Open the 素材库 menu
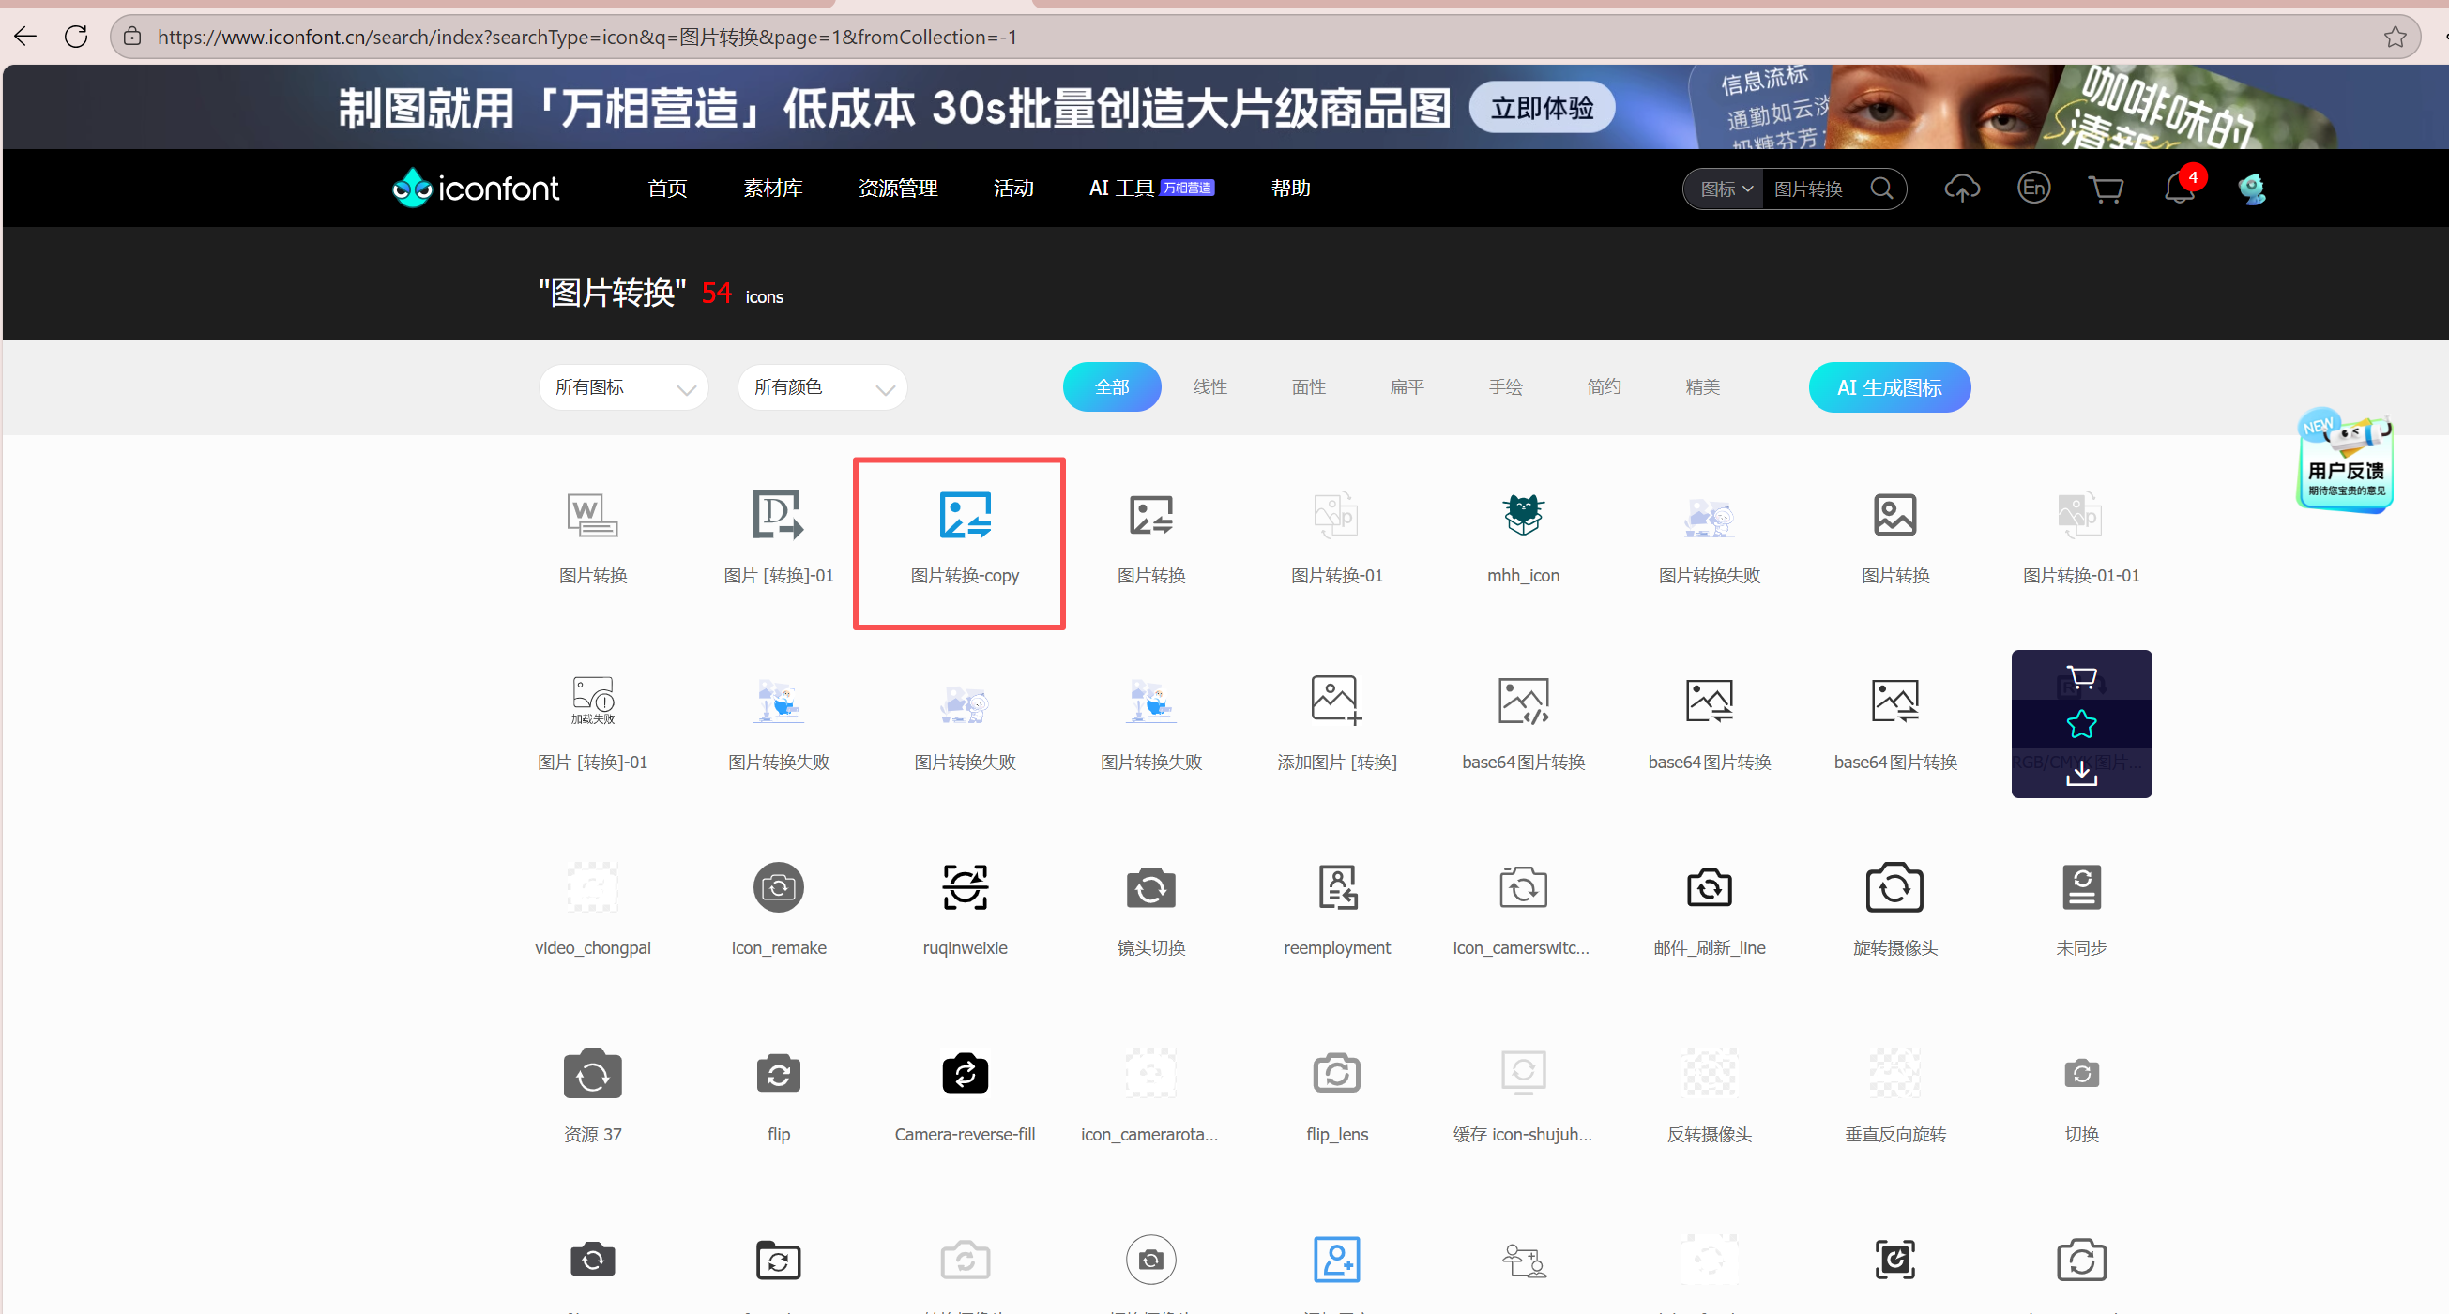Screen dimensions: 2449x1314 click(772, 189)
